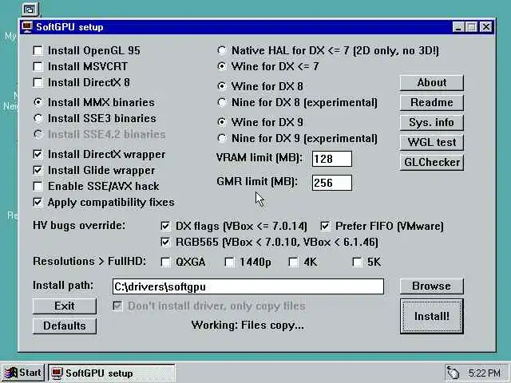Screen dimensions: 511x383
Task: Close the SoftGPU setup window
Action: 486,27
